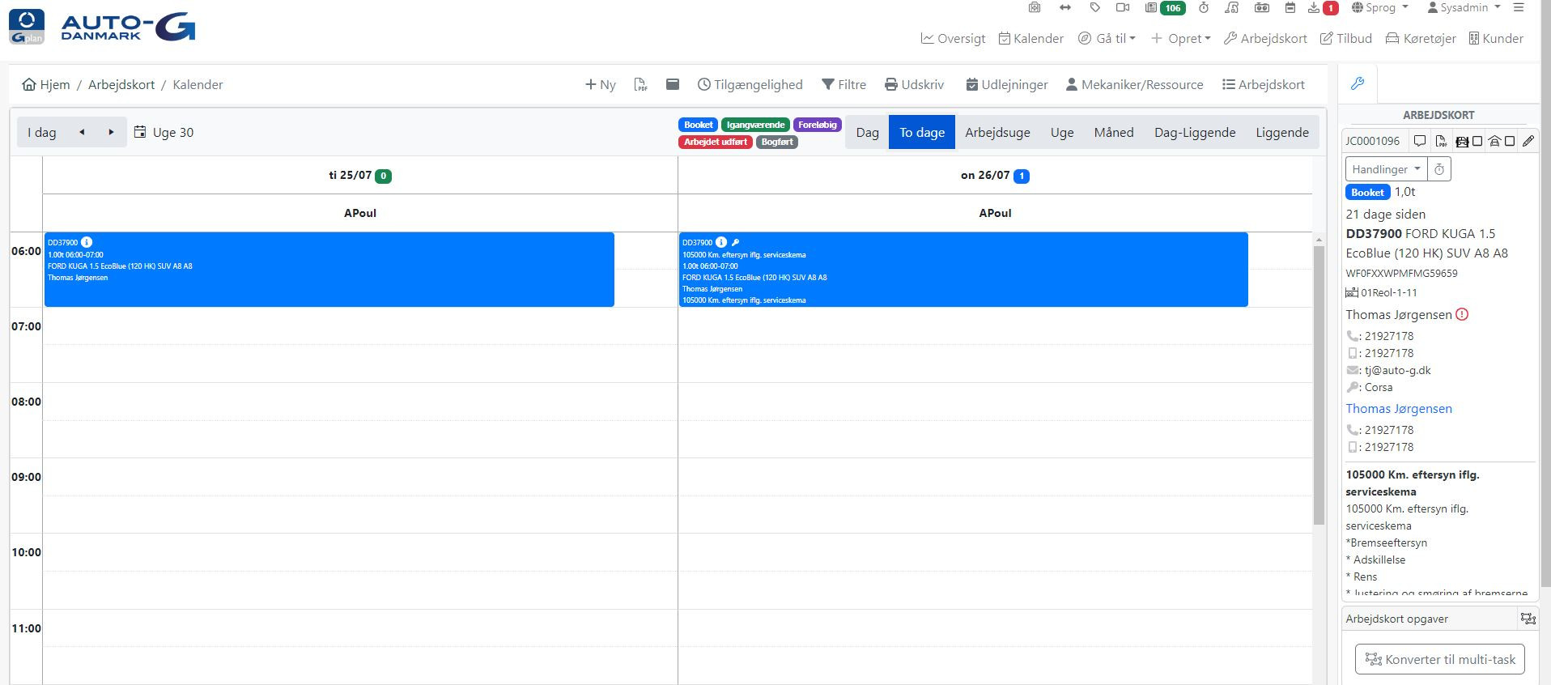Click the multi-task icon next to Arbejdskort opgaver
Image resolution: width=1551 pixels, height=685 pixels.
tap(1528, 619)
